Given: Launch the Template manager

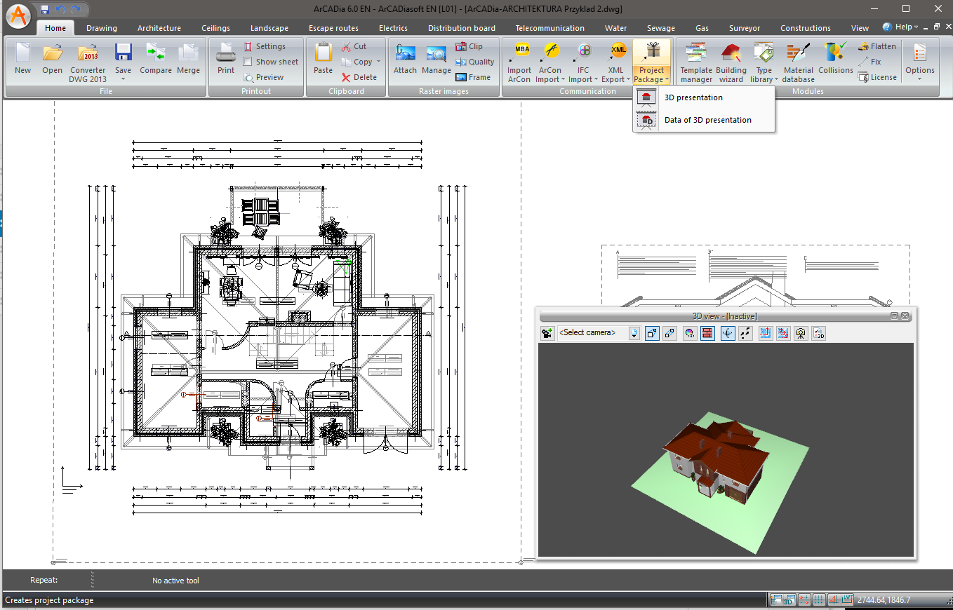Looking at the screenshot, I should click(695, 62).
